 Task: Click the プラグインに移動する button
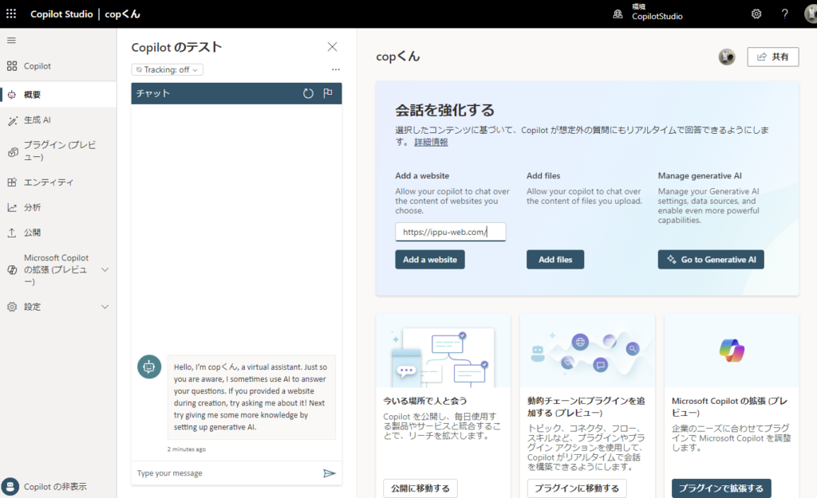tap(577, 488)
